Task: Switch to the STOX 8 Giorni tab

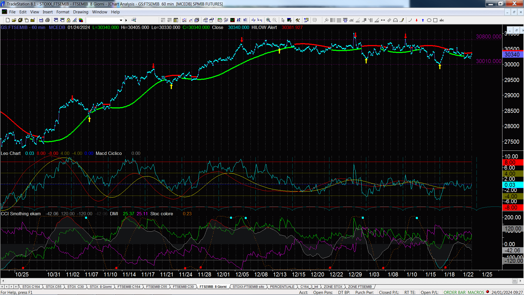Action: tap(100, 287)
